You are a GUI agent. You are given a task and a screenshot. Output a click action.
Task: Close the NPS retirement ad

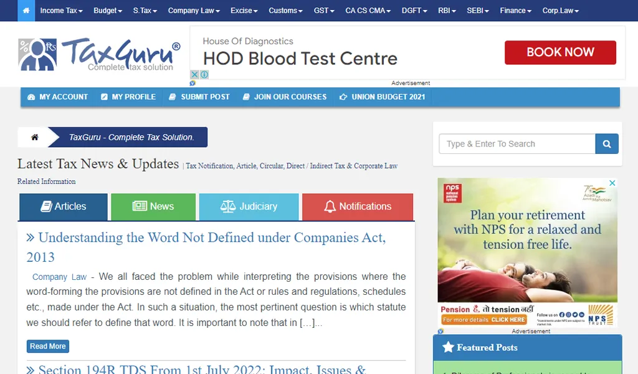click(612, 183)
